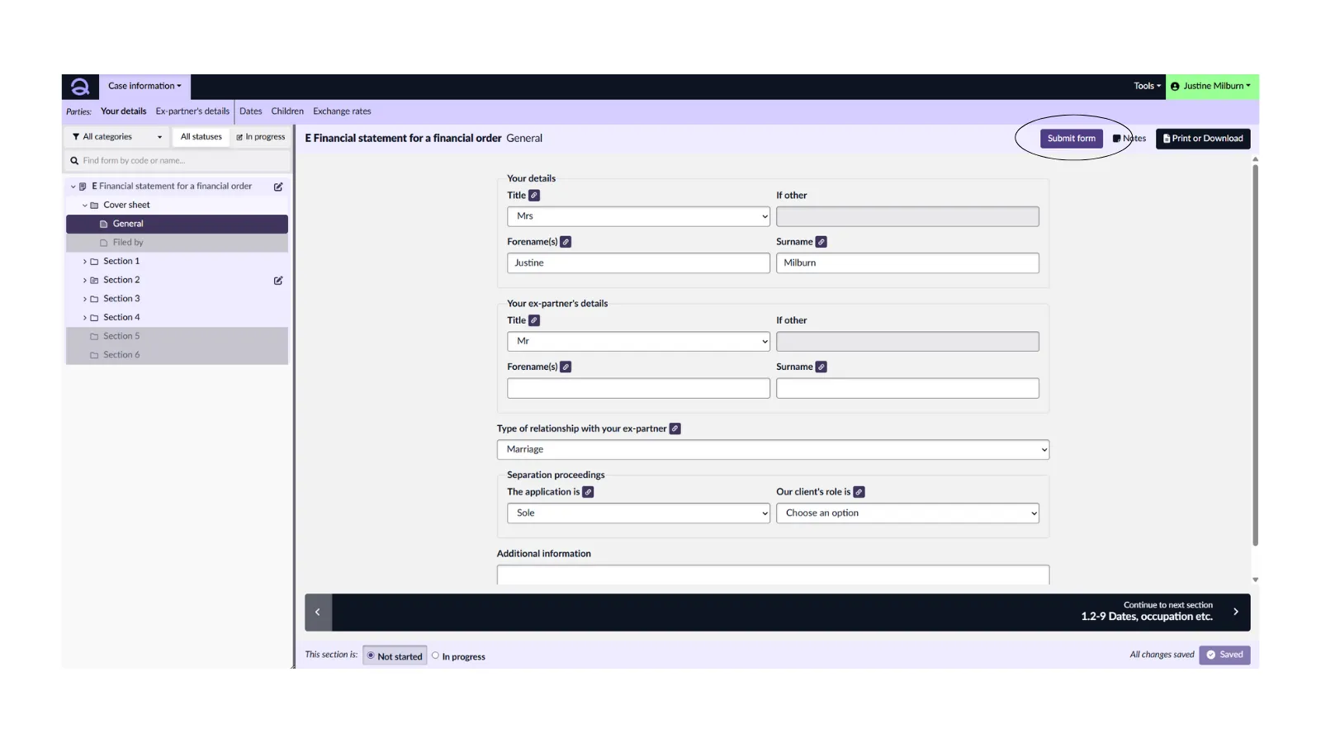Image resolution: width=1321 pixels, height=743 pixels.
Task: Click link icon next to Your details Title
Action: tap(534, 196)
